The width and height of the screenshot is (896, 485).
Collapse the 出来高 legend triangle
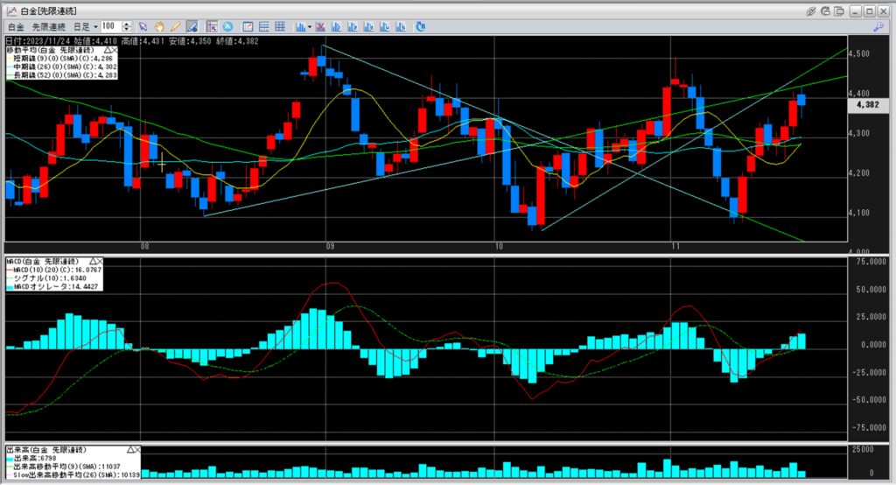pos(129,450)
